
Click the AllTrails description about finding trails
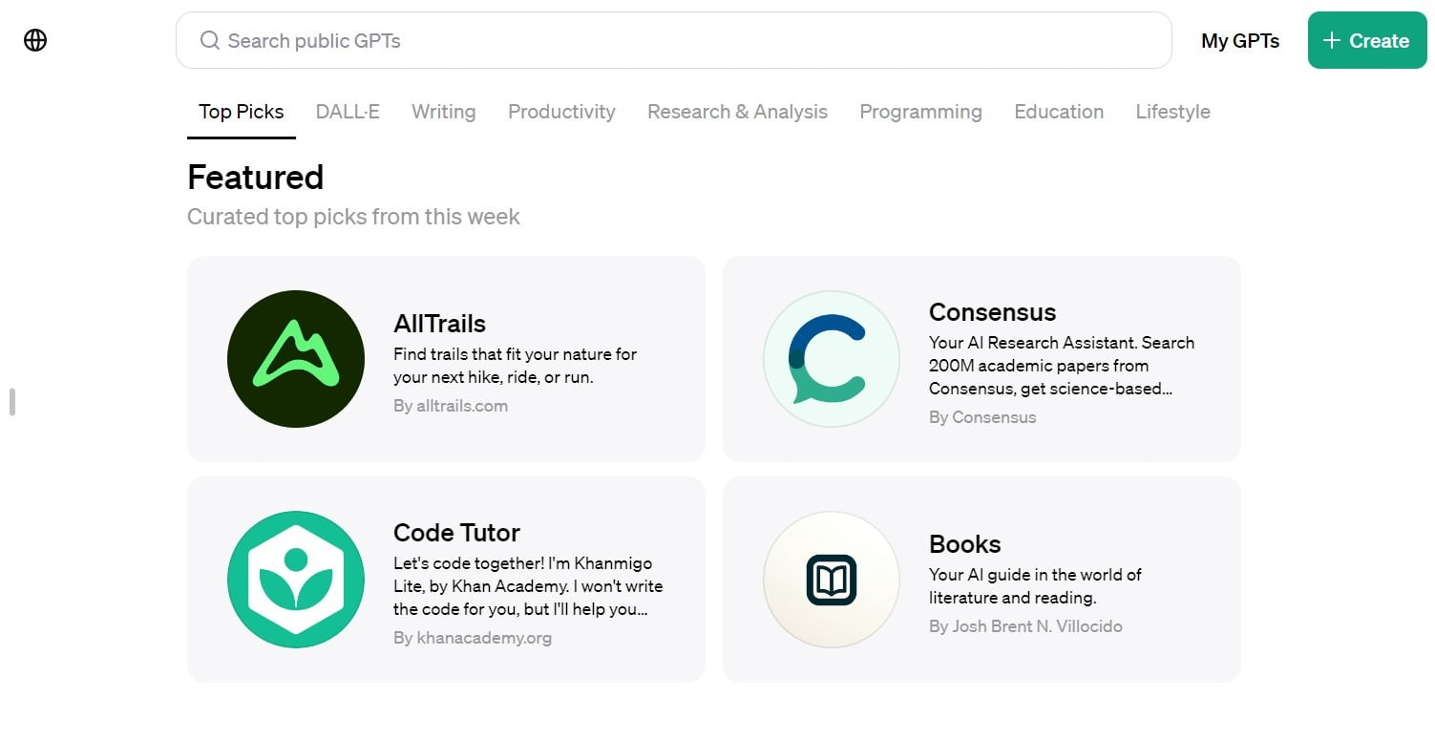pyautogui.click(x=515, y=366)
